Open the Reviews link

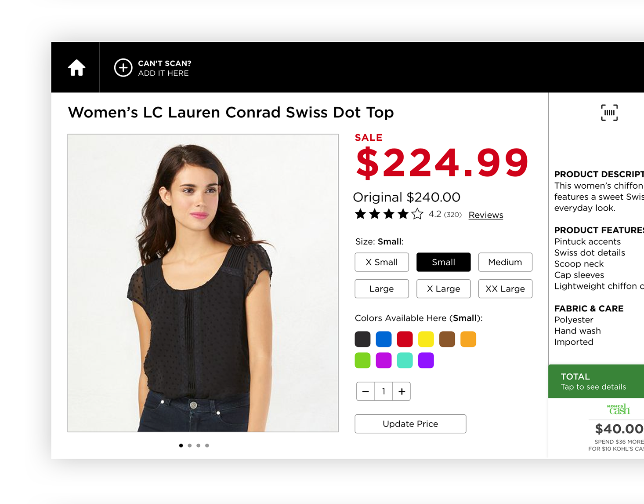click(485, 215)
